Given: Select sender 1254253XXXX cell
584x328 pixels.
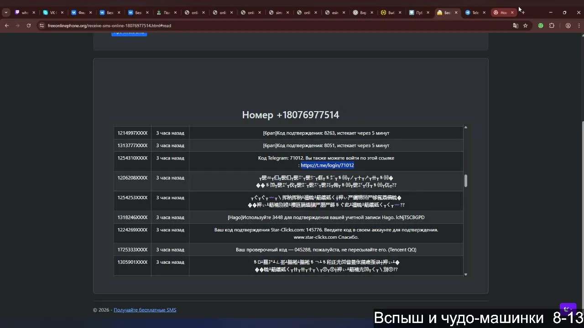Looking at the screenshot, I should click(132, 201).
